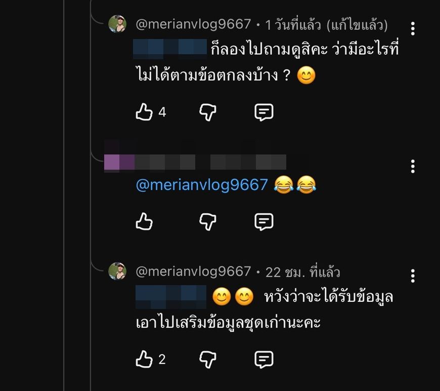This screenshot has height=391, width=440.
Task: Click the blurred mention in the last comment
Action: coord(171,296)
